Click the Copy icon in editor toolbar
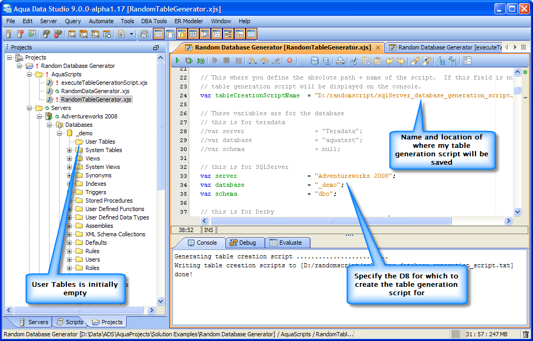Viewport: 533px width, 341px height. pos(366,61)
